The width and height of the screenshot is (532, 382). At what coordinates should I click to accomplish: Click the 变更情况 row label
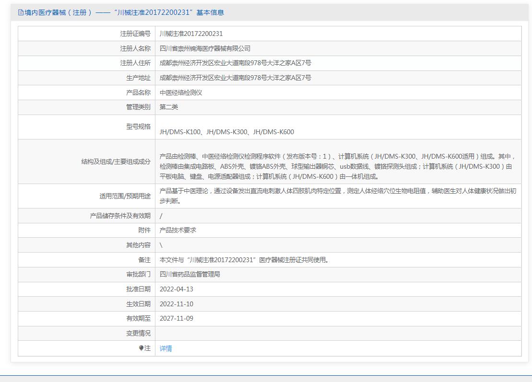[138, 333]
